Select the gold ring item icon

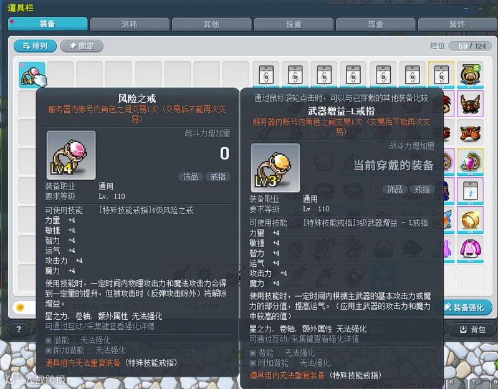[470, 219]
